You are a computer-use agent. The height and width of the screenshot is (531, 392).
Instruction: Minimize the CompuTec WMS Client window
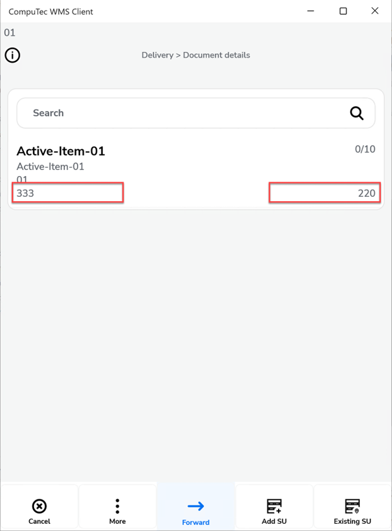[310, 11]
